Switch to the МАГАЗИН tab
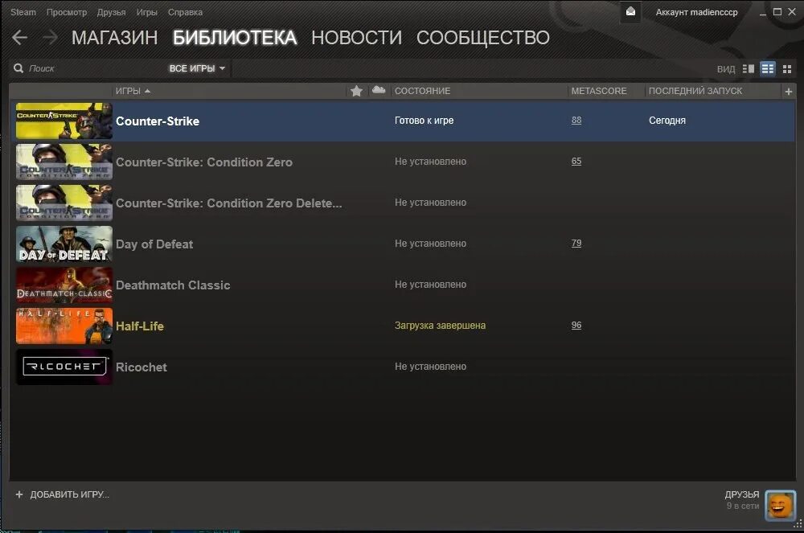The height and width of the screenshot is (533, 804). pos(114,38)
